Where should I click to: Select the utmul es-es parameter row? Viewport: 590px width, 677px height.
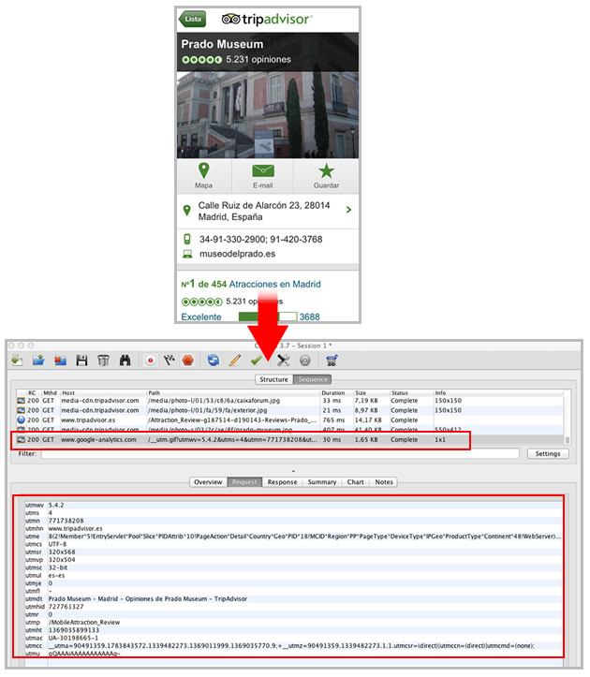[x=294, y=576]
